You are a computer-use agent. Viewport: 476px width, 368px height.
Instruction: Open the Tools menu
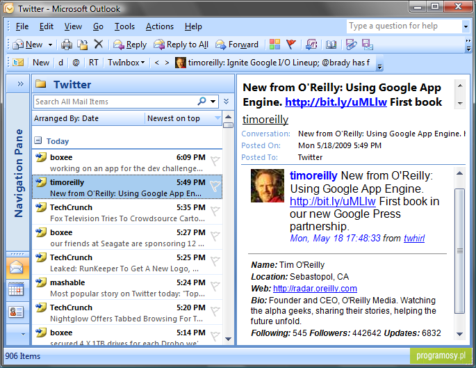point(124,26)
